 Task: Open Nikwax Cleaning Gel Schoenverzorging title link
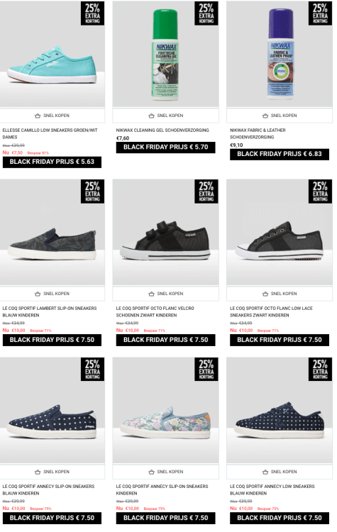(162, 131)
